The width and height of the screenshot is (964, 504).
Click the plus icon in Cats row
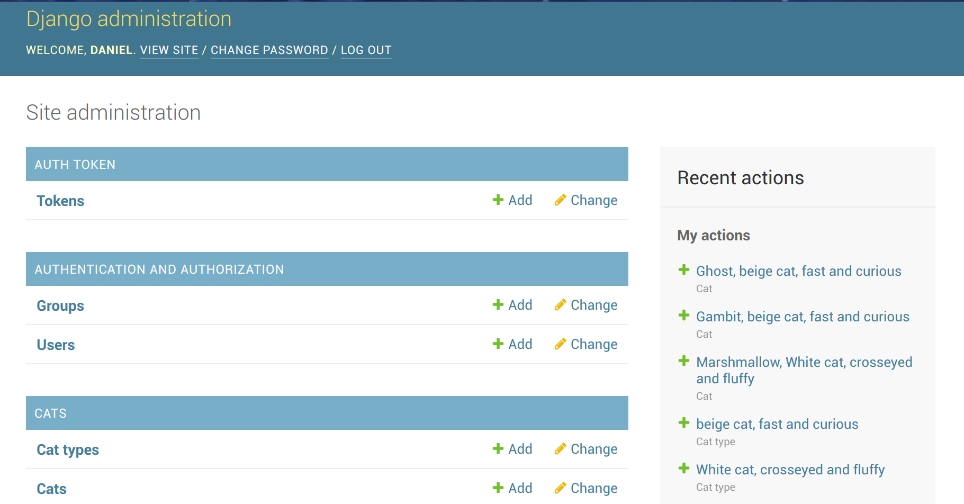(498, 488)
